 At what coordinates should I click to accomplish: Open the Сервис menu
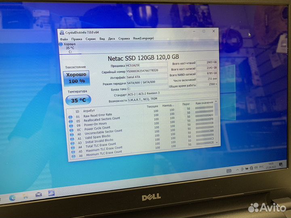(x=91, y=39)
